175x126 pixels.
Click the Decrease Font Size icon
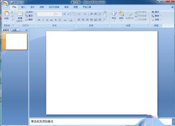[x=68, y=14]
